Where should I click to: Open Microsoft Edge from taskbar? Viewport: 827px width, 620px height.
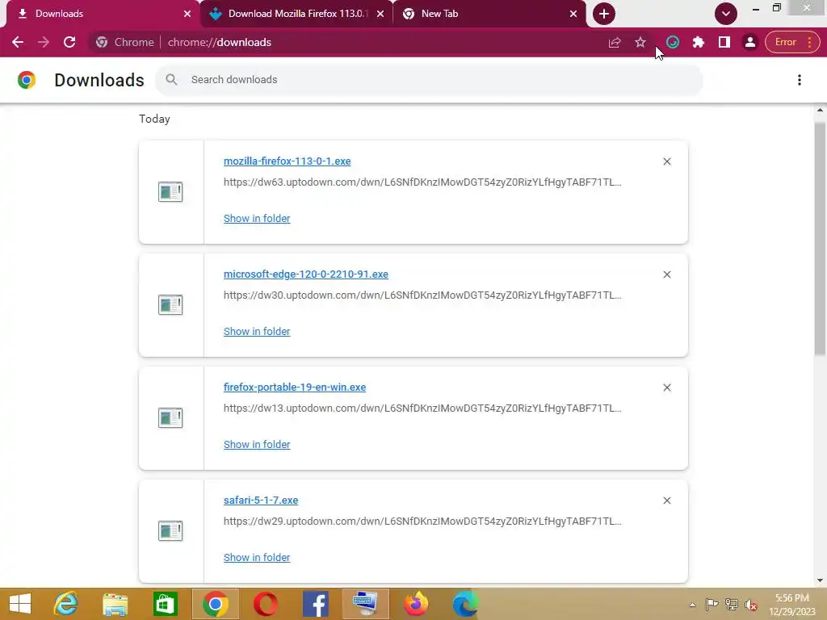(x=465, y=604)
